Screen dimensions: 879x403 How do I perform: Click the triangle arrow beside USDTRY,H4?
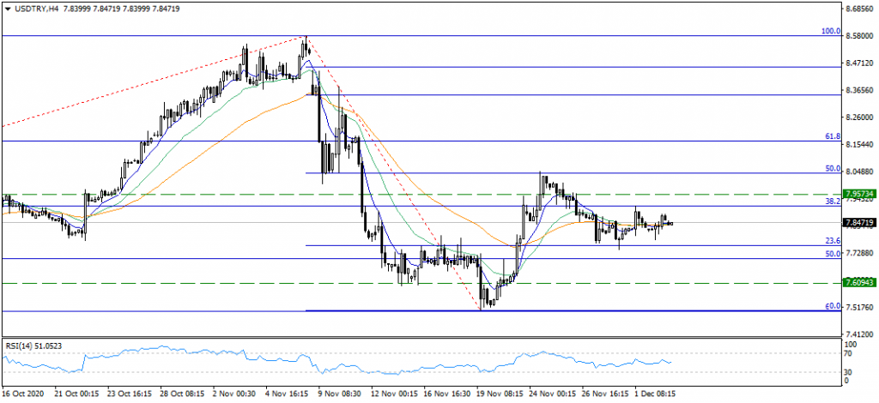point(8,8)
